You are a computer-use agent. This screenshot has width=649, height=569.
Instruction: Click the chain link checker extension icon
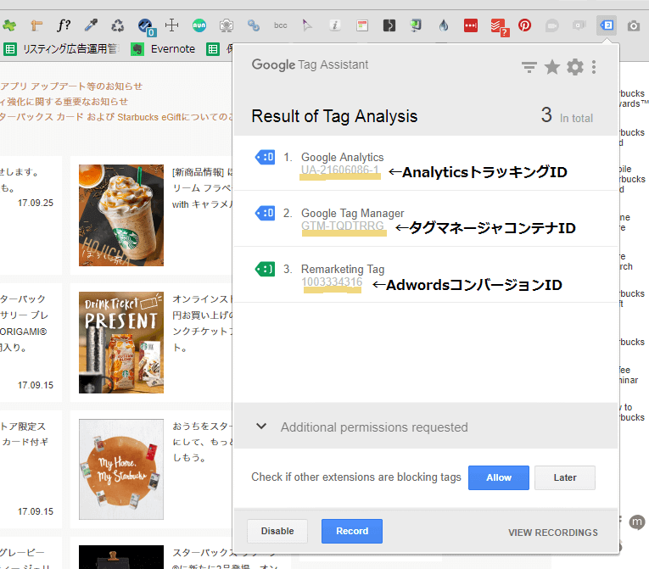[x=254, y=25]
